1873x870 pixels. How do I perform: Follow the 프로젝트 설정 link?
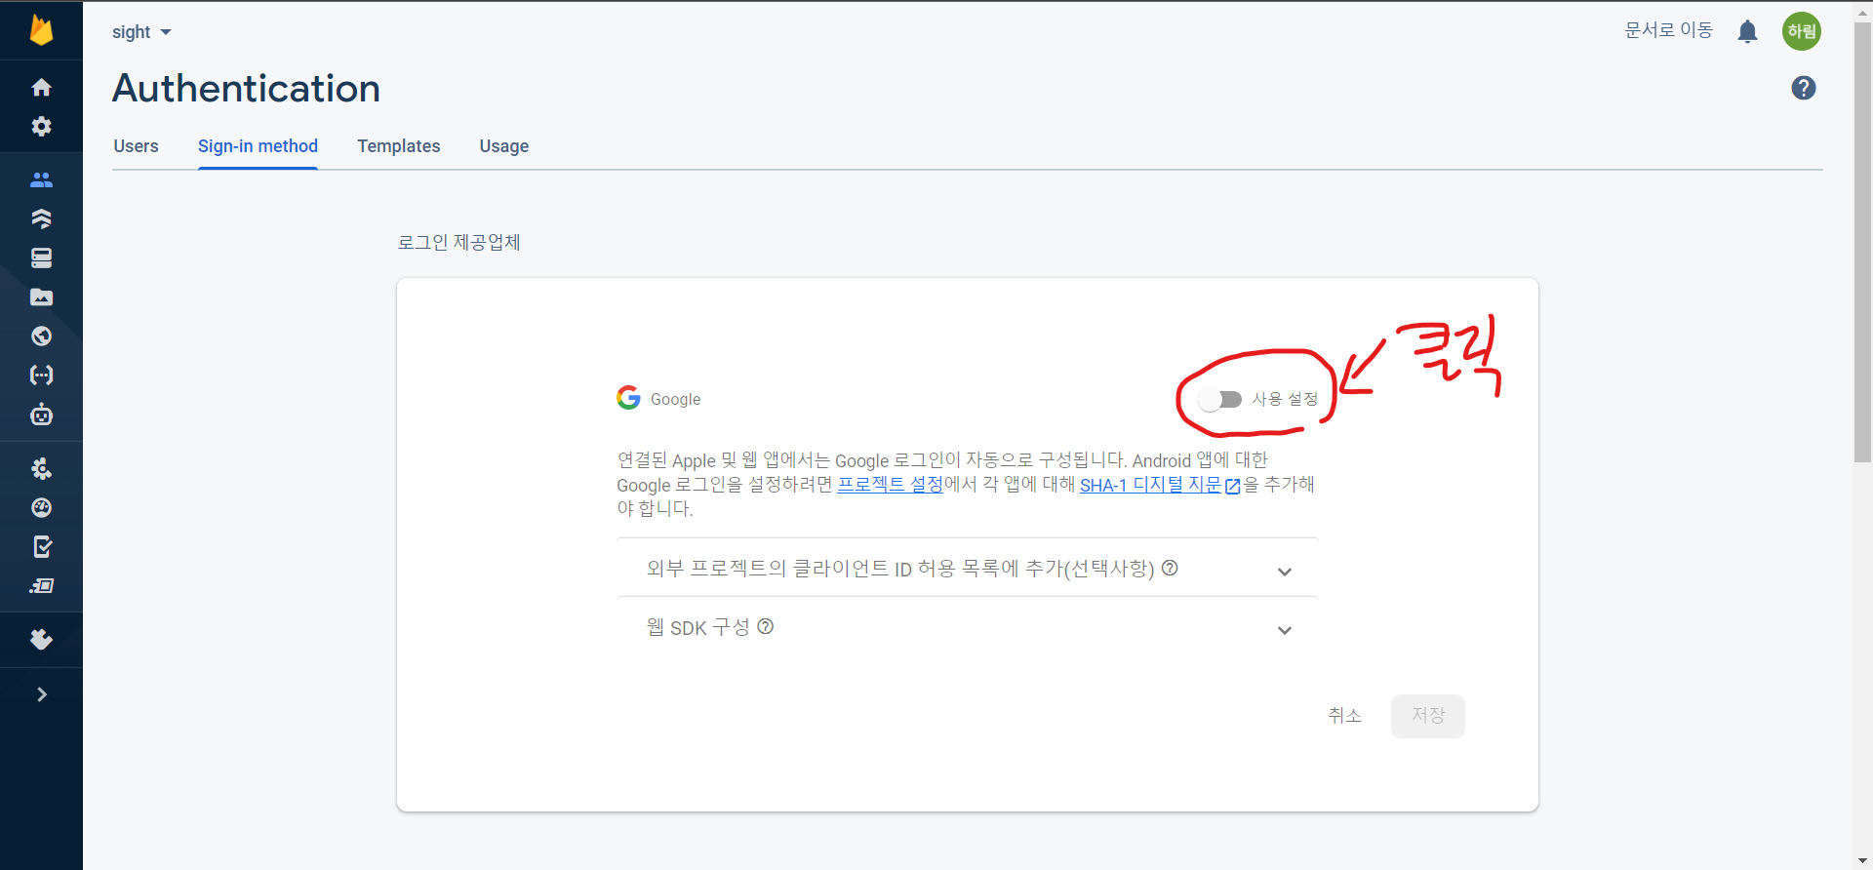pos(891,485)
